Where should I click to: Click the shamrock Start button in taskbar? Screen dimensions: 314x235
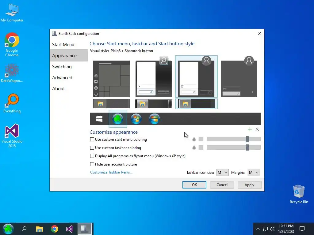pos(8,229)
